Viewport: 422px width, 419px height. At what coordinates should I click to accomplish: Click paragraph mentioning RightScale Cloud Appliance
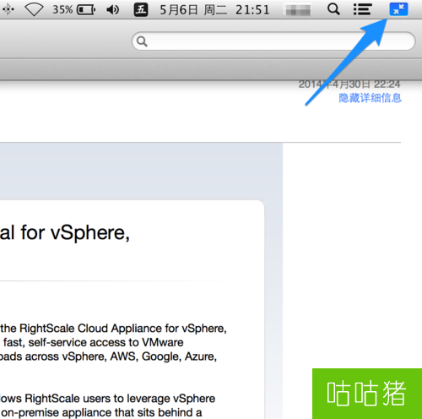click(113, 342)
